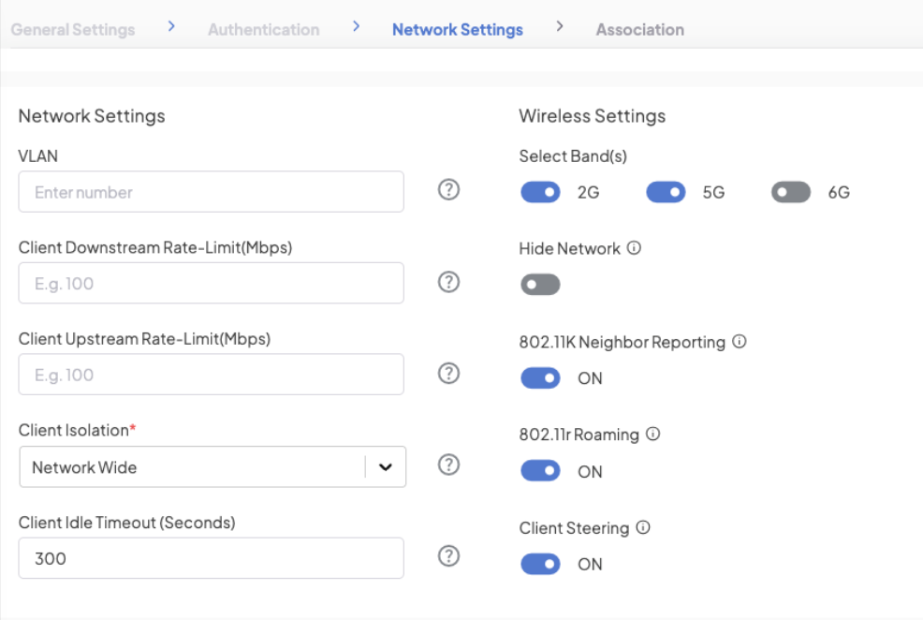Click info icon next to 802.11r Roaming
923x620 pixels.
653,435
